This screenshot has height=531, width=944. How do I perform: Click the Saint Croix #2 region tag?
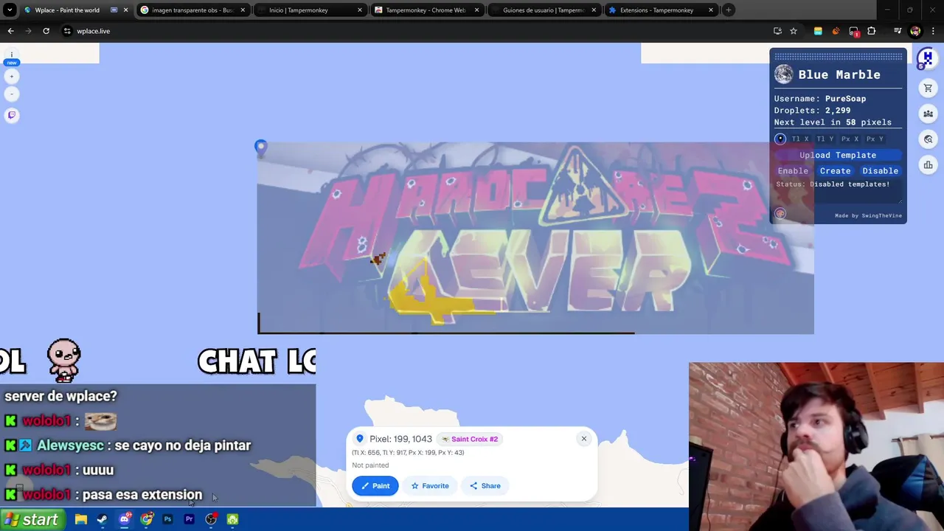click(470, 439)
